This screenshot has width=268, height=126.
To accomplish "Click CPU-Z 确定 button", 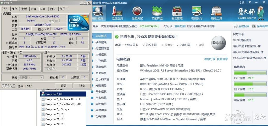I will pyautogui.click(x=82, y=86).
